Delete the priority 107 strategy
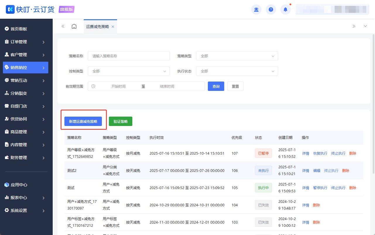This screenshot has height=235, width=375. pos(353,153)
